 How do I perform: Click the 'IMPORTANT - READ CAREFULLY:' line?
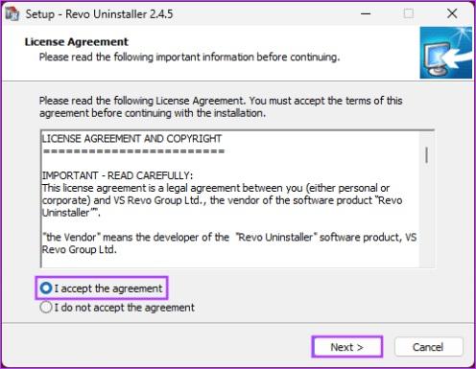(118, 175)
